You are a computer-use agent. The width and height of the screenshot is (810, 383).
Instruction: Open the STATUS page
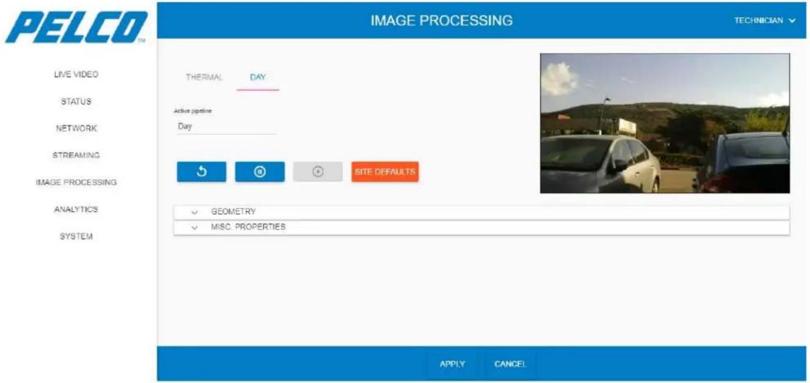point(76,102)
